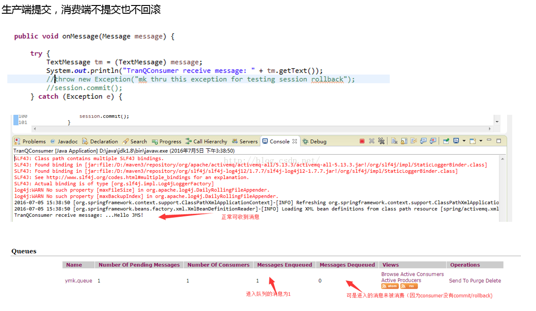Click the Views column header

tap(413, 265)
